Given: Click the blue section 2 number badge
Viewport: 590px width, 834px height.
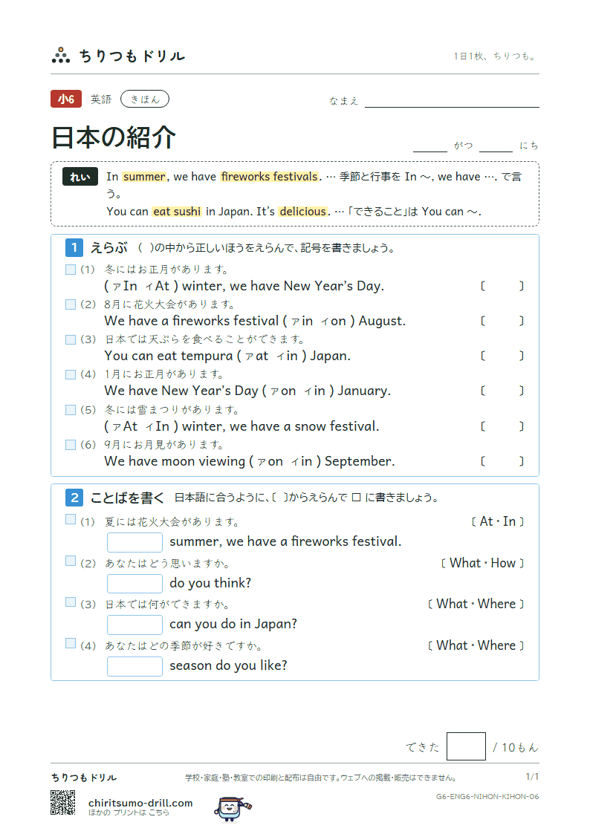Looking at the screenshot, I should [74, 498].
